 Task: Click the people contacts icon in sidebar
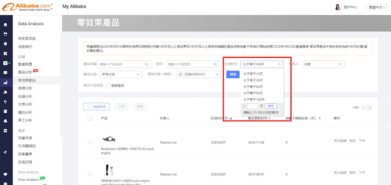point(5,92)
